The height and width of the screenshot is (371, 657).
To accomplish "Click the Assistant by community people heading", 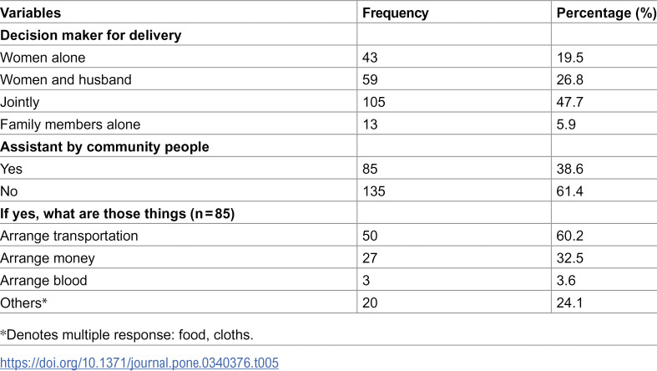I will [104, 147].
